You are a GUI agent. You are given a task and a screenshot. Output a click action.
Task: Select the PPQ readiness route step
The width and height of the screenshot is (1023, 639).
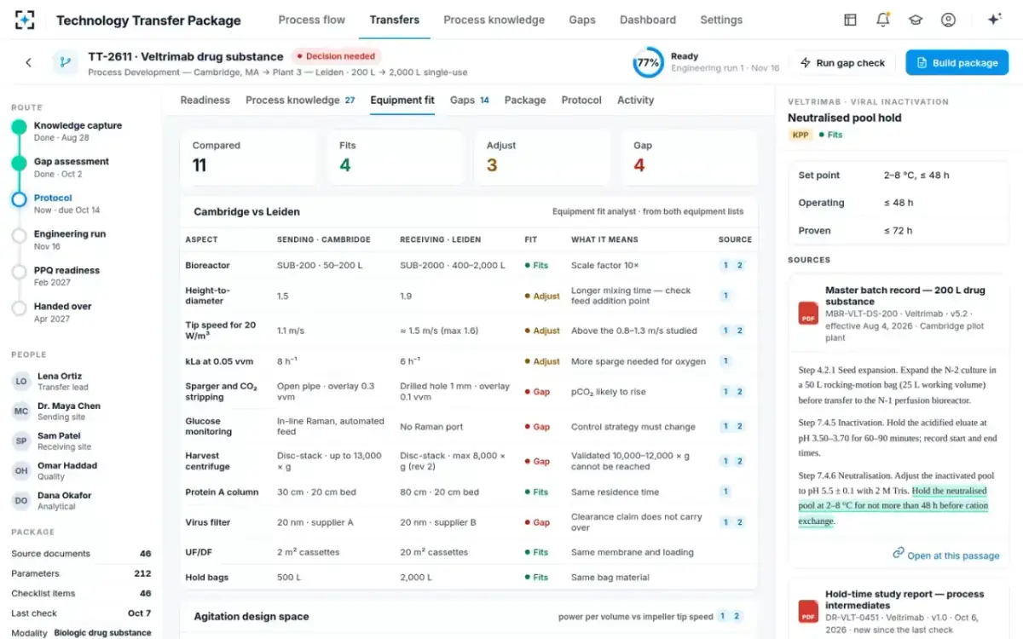66,276
